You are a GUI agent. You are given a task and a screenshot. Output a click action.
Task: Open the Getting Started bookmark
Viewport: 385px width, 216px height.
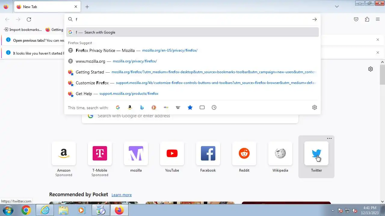click(x=54, y=30)
